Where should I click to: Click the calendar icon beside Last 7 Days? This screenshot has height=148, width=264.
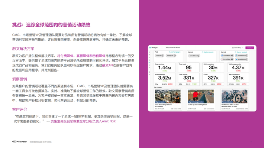(233, 48)
